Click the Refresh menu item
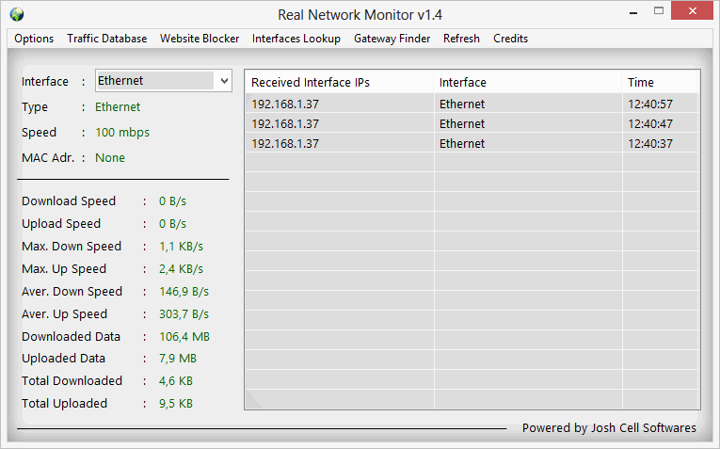The image size is (720, 449). coord(461,39)
